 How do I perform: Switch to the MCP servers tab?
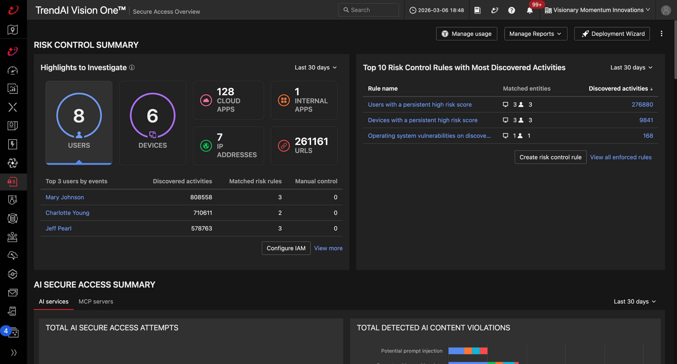pos(96,301)
